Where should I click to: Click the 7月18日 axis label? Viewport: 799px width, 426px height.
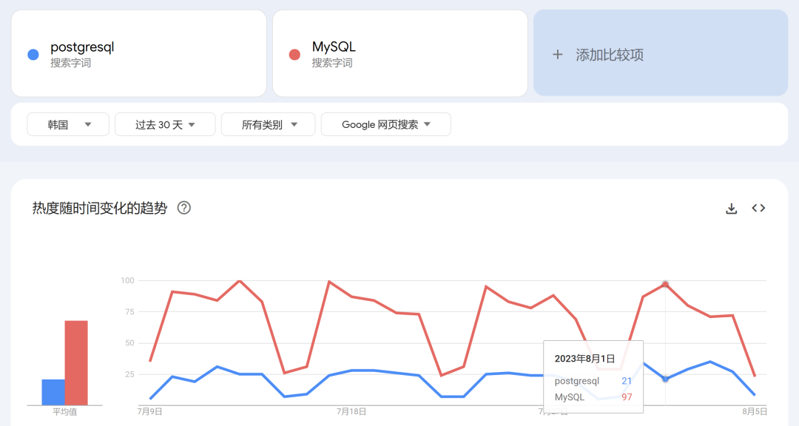pyautogui.click(x=351, y=412)
